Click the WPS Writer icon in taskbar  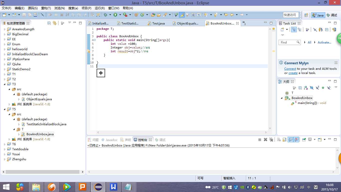click(x=114, y=187)
